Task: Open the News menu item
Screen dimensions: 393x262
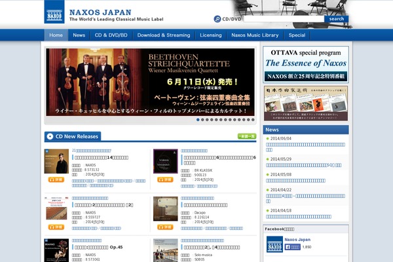Action: (79, 35)
